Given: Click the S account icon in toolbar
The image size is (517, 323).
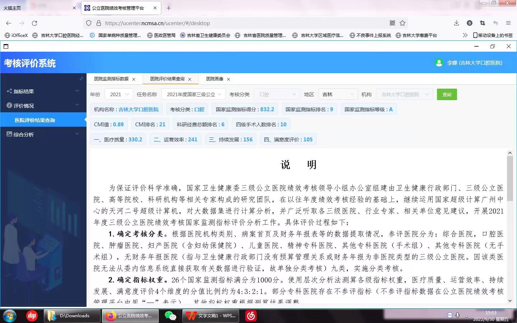Looking at the screenshot, I should 469,23.
